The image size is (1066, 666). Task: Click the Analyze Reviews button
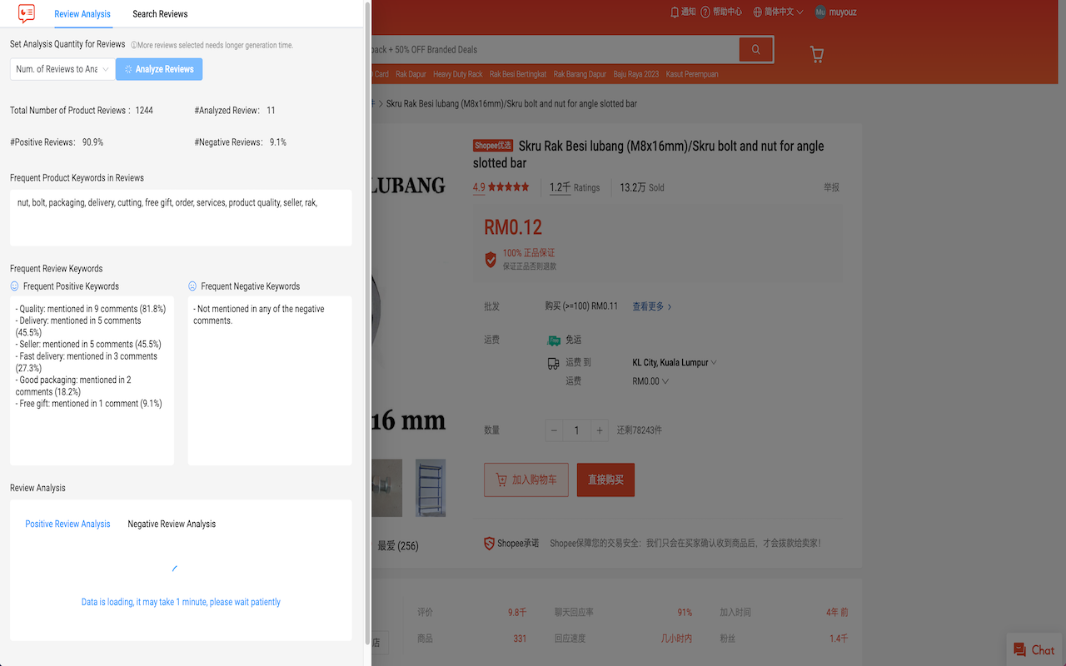pos(159,69)
